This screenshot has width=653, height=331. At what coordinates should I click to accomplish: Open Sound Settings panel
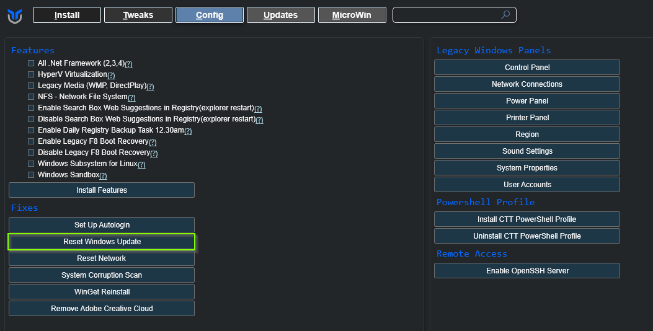pyautogui.click(x=527, y=151)
